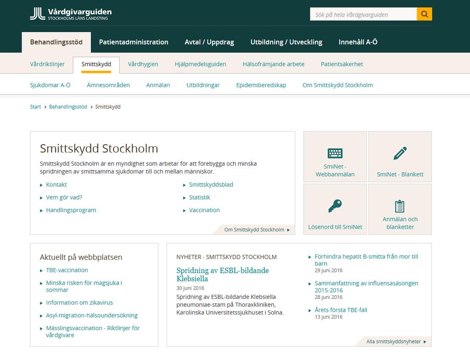Open the Patientsäkerhet sub-tab
The image size is (470, 354).
click(x=341, y=64)
